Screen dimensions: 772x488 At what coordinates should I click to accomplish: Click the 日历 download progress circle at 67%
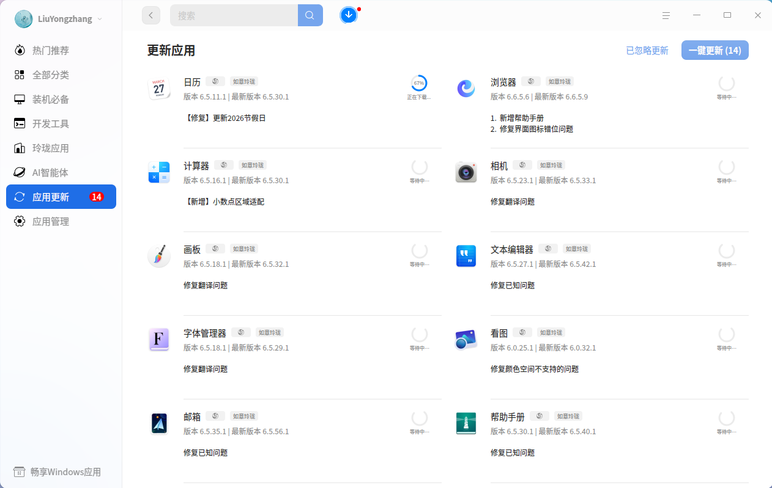pyautogui.click(x=419, y=83)
